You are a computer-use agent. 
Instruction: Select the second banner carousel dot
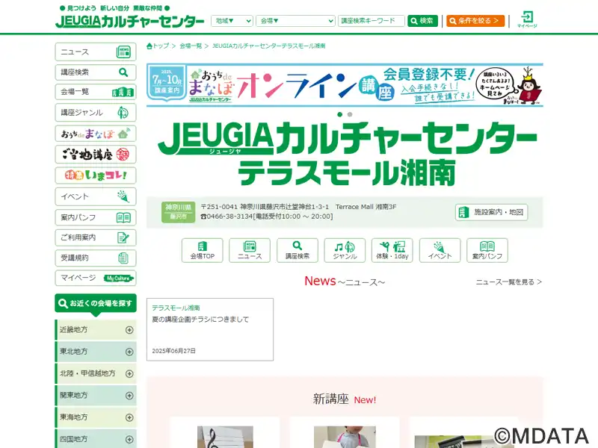pos(350,114)
